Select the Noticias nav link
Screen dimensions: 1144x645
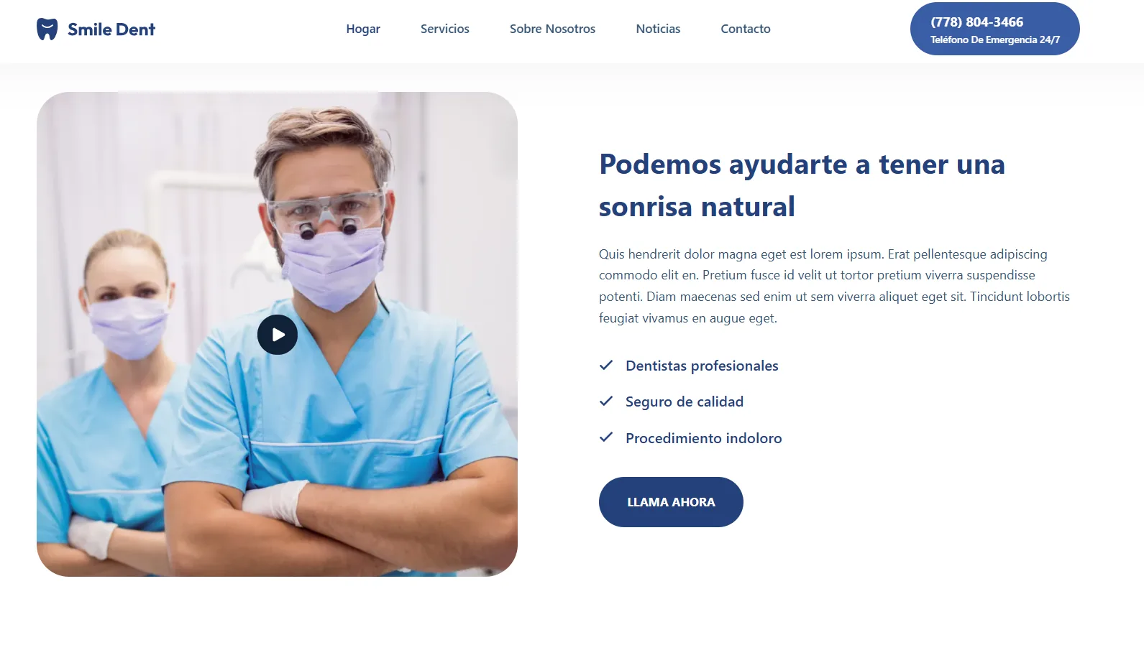tap(658, 29)
